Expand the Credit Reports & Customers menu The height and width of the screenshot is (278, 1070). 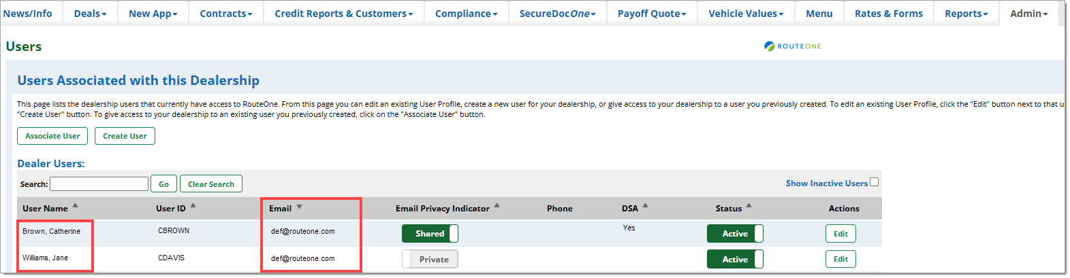coord(343,14)
